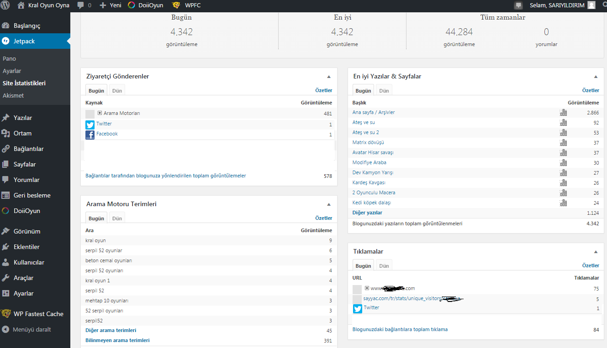Click the 'beton cemal oyunları' search term
The height and width of the screenshot is (348, 607).
109,260
